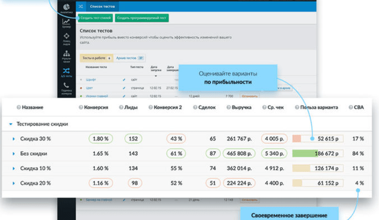Click the Выручка column header
This screenshot has height=220, width=379.
(241, 107)
